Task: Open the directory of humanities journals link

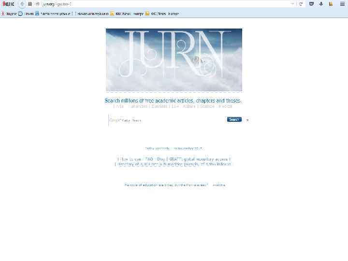Action: [174, 164]
